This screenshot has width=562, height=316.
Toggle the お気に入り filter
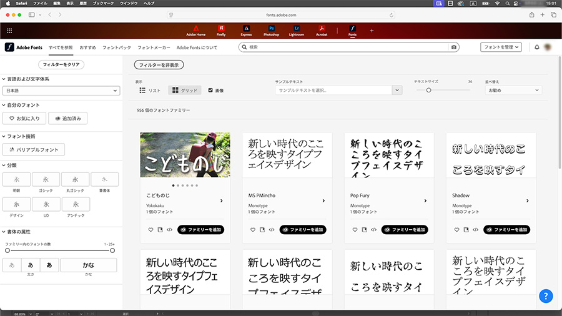tap(24, 118)
